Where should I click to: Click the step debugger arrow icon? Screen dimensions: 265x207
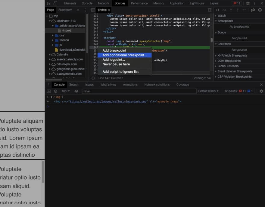pyautogui.click(x=244, y=10)
